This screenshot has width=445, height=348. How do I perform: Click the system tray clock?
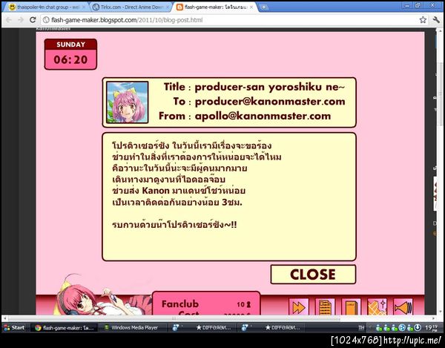pos(433,328)
